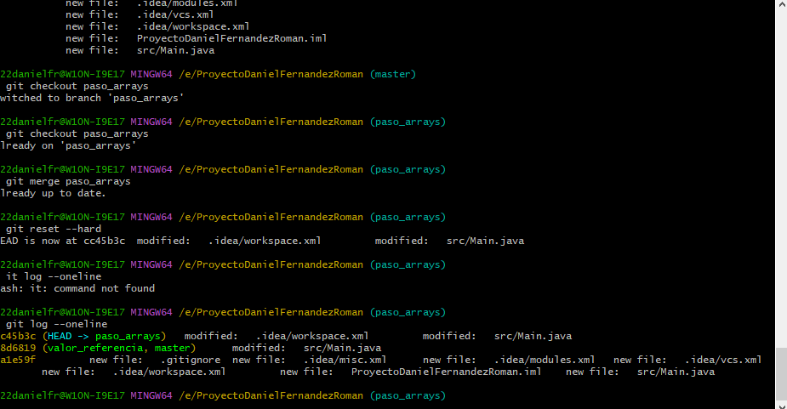This screenshot has height=409, width=787.
Task: Click the mistyped 'it log --oneline' command
Action: click(54, 277)
